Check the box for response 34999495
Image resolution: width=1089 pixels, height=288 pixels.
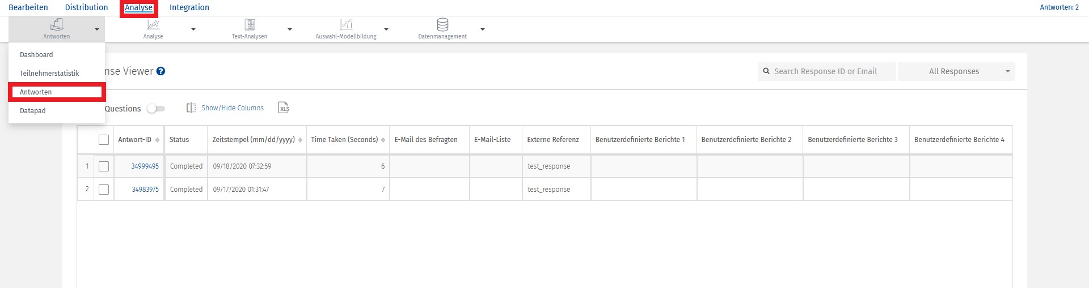(104, 166)
